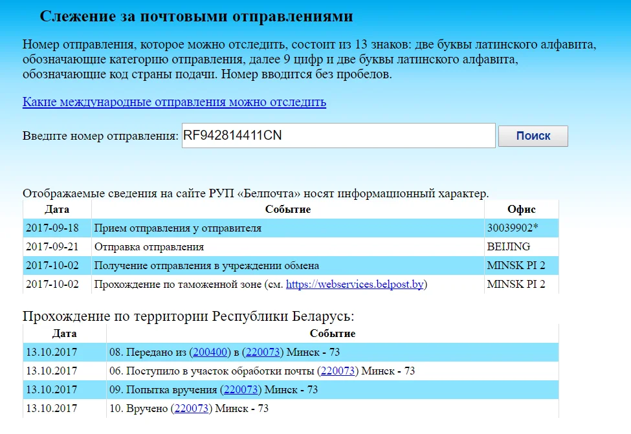This screenshot has width=631, height=434.
Task: Open 220073 link in Вручено row
Action: pyautogui.click(x=191, y=409)
